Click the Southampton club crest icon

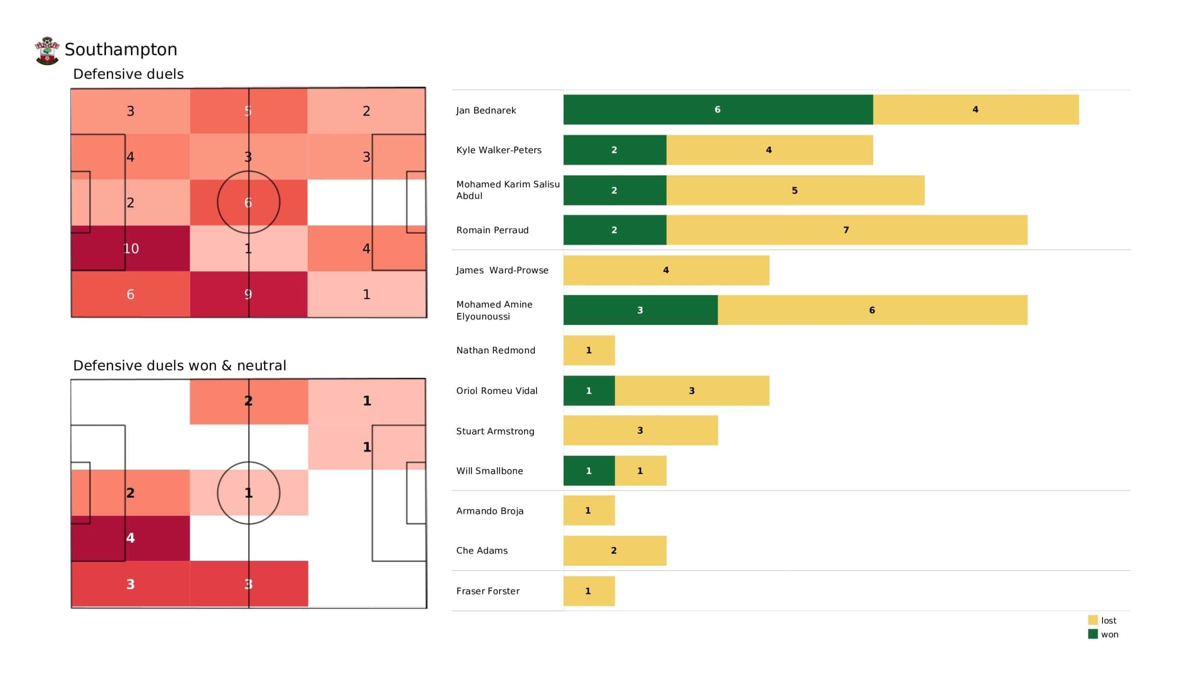coord(47,51)
